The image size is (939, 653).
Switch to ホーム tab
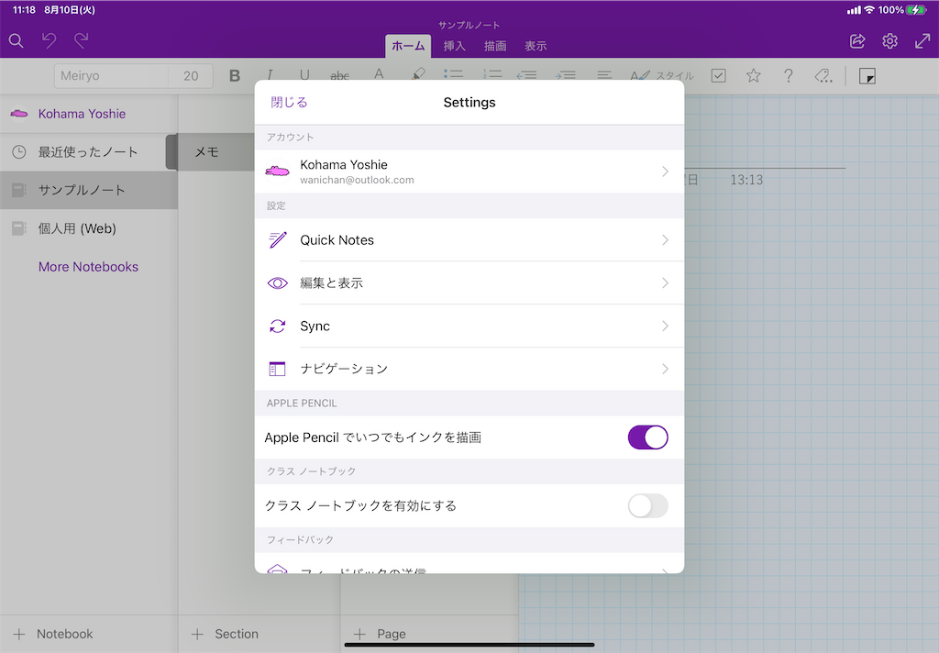(x=408, y=46)
